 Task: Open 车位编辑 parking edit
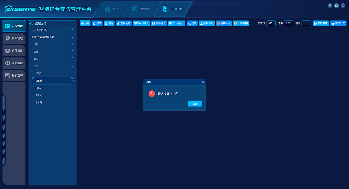[321, 23]
